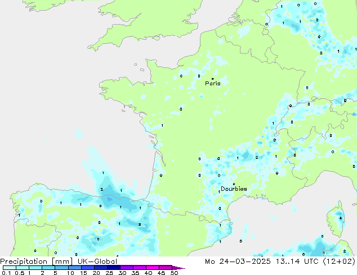Click the legend label '25'
Viewport: 357px width, 275px height.
(x=109, y=273)
